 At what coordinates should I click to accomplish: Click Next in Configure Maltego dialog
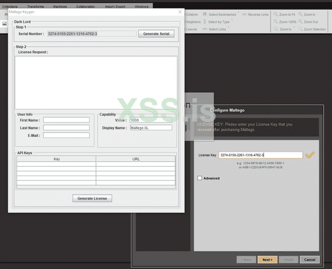pyautogui.click(x=268, y=259)
